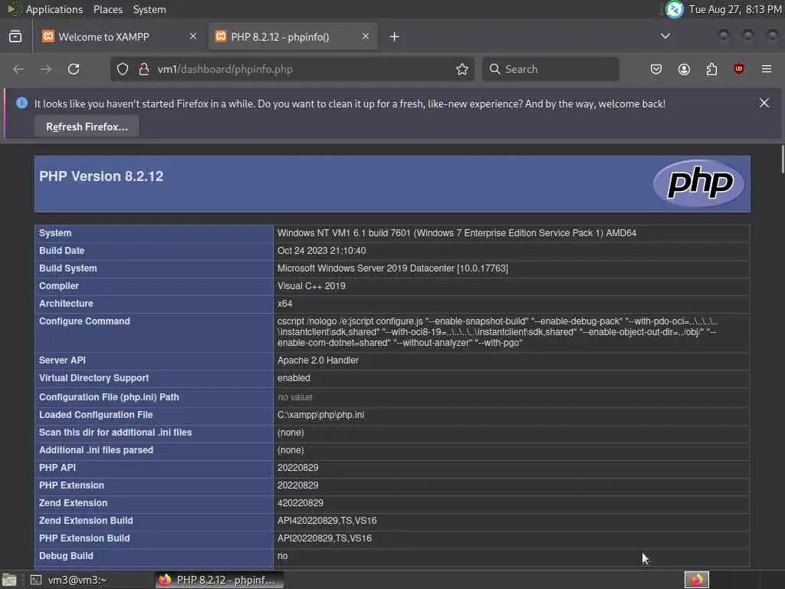Show desktop icon in bottom panel
The image size is (785, 589).
(9, 580)
